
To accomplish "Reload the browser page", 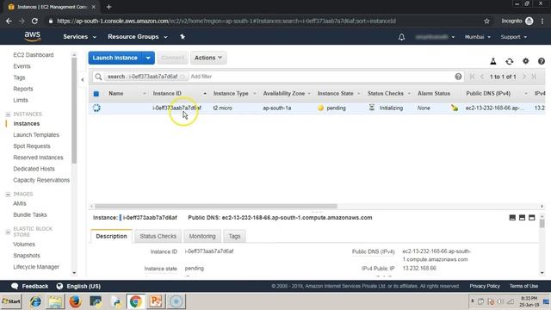I will pyautogui.click(x=34, y=21).
